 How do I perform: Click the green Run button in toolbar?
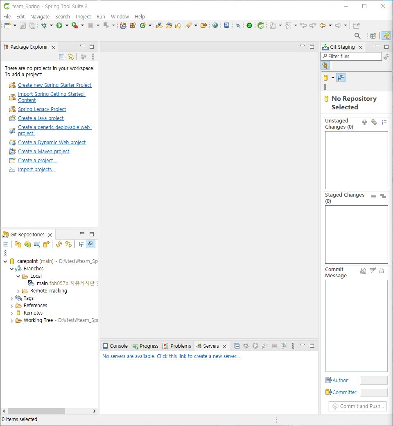coord(59,25)
